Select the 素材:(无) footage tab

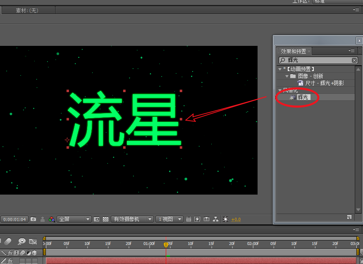point(27,10)
